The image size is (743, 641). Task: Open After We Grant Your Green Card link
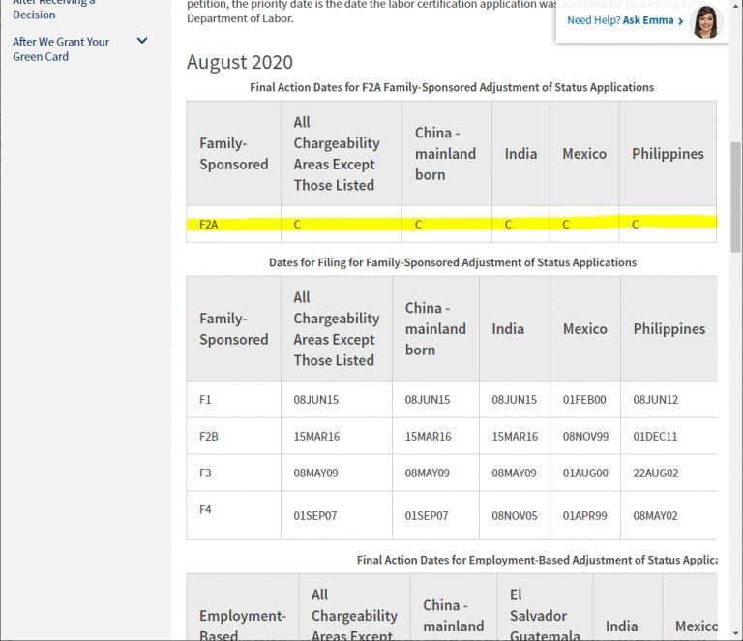coord(61,48)
